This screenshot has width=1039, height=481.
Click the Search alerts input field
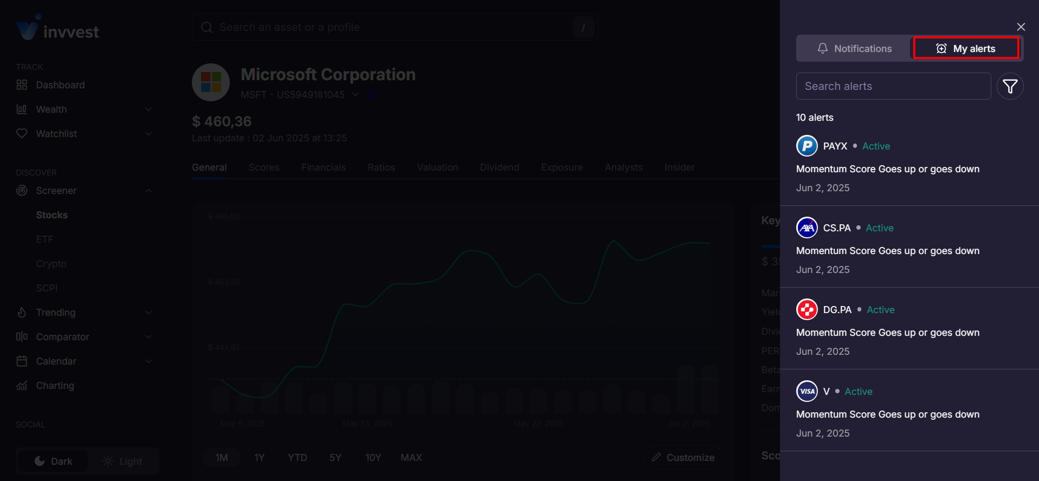[x=893, y=86]
